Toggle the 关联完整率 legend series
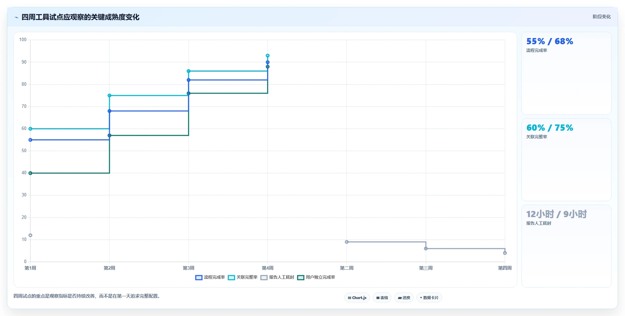 (243, 277)
